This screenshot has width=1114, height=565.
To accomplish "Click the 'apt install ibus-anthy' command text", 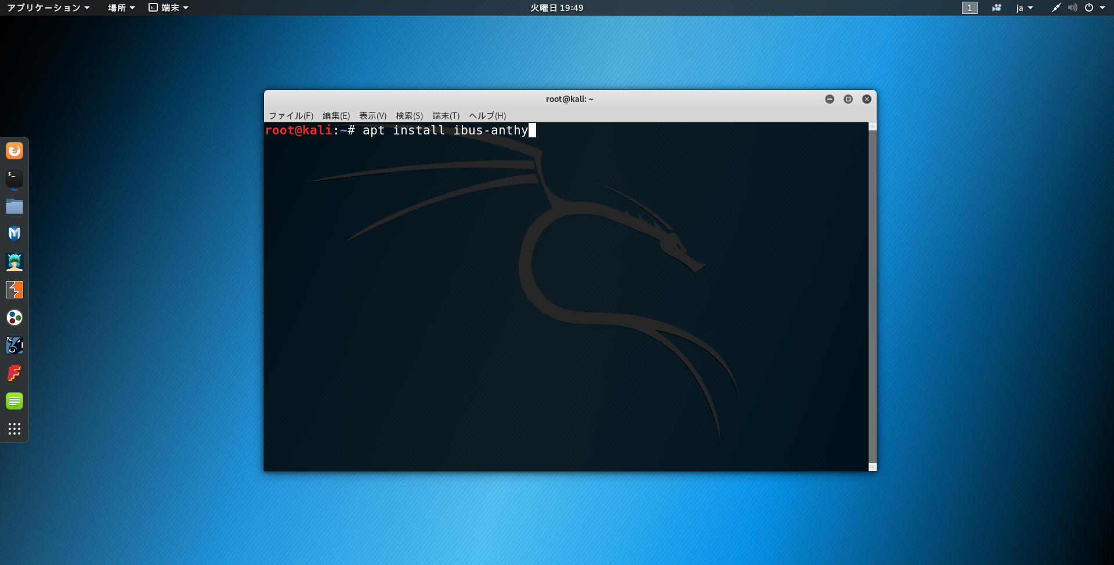I will pyautogui.click(x=446, y=130).
